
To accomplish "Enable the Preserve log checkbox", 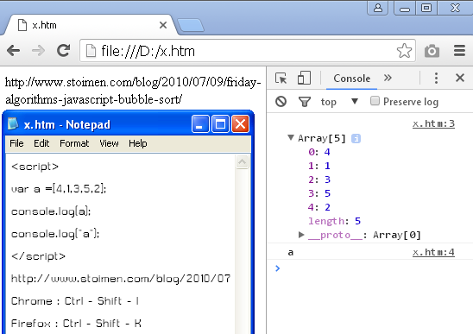I will (x=375, y=101).
